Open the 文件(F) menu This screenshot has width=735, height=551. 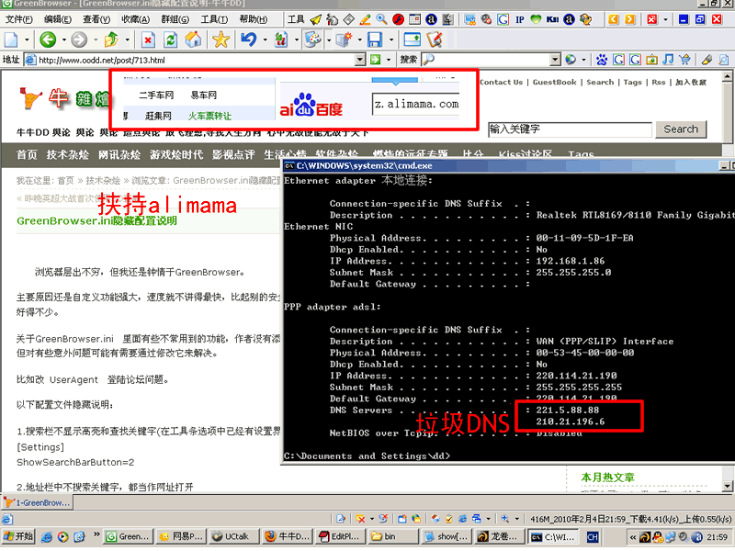[x=19, y=19]
